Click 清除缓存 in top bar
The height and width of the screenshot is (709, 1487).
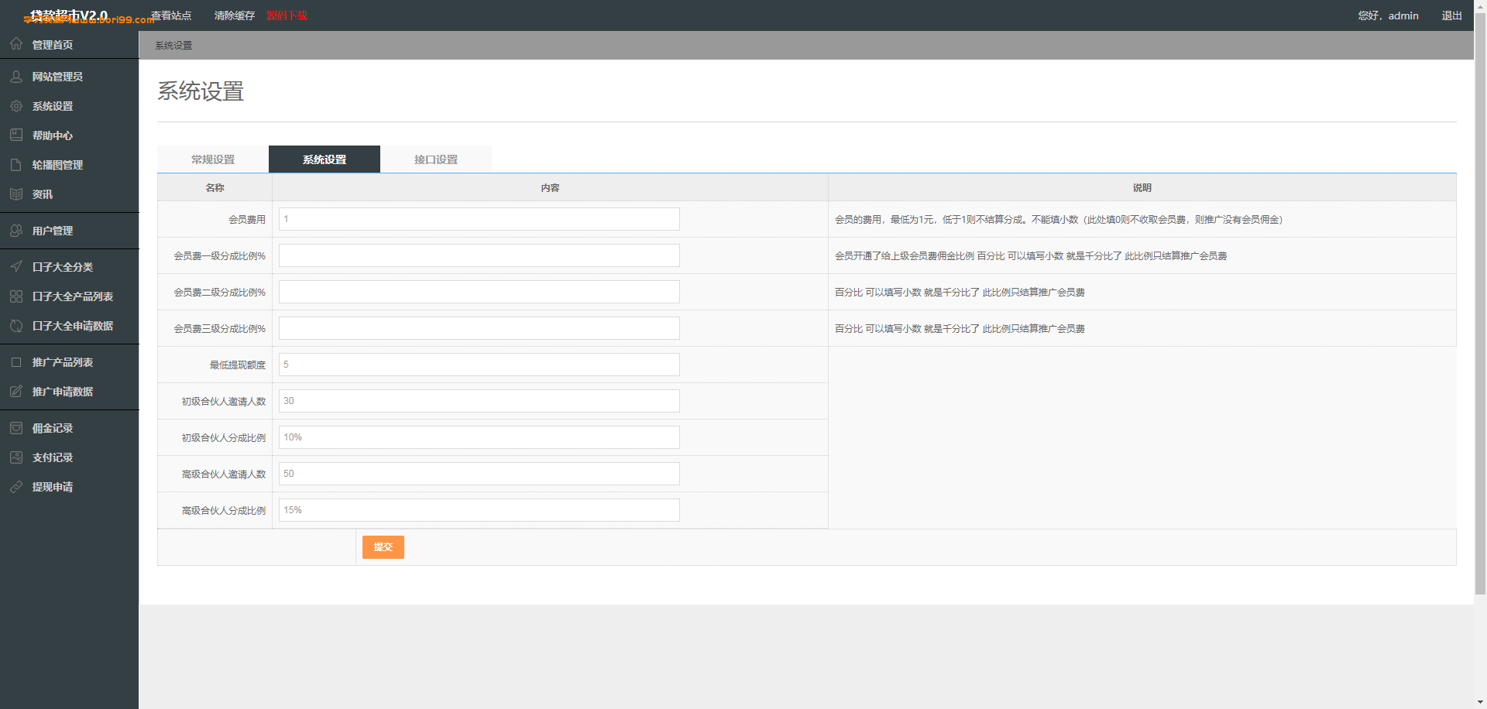click(x=235, y=15)
